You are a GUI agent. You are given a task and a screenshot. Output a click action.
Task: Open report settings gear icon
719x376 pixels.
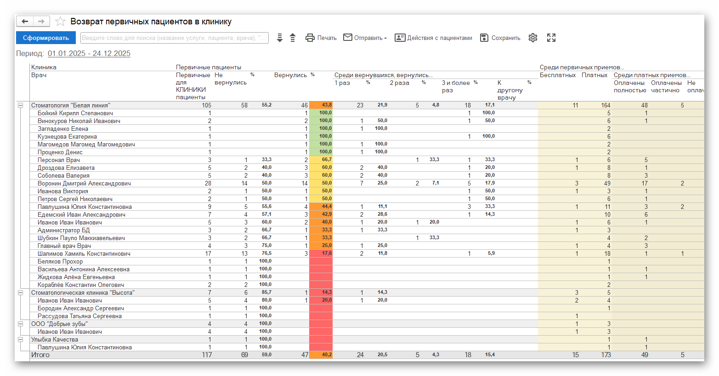pyautogui.click(x=532, y=38)
